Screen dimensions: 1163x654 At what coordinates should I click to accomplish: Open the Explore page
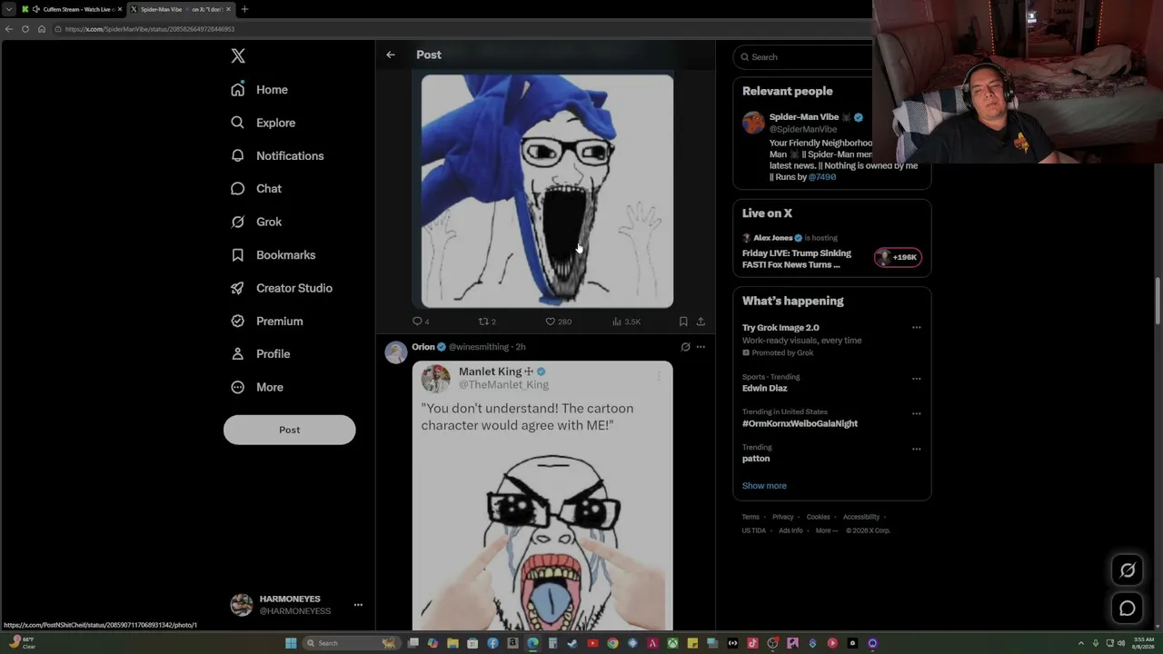[263, 123]
